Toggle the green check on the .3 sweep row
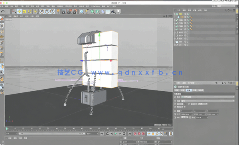 [188, 20]
